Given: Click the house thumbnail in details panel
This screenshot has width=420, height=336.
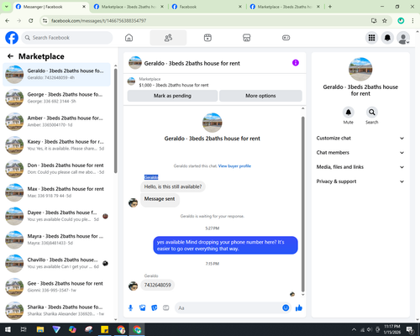Looking at the screenshot, I should tap(360, 69).
